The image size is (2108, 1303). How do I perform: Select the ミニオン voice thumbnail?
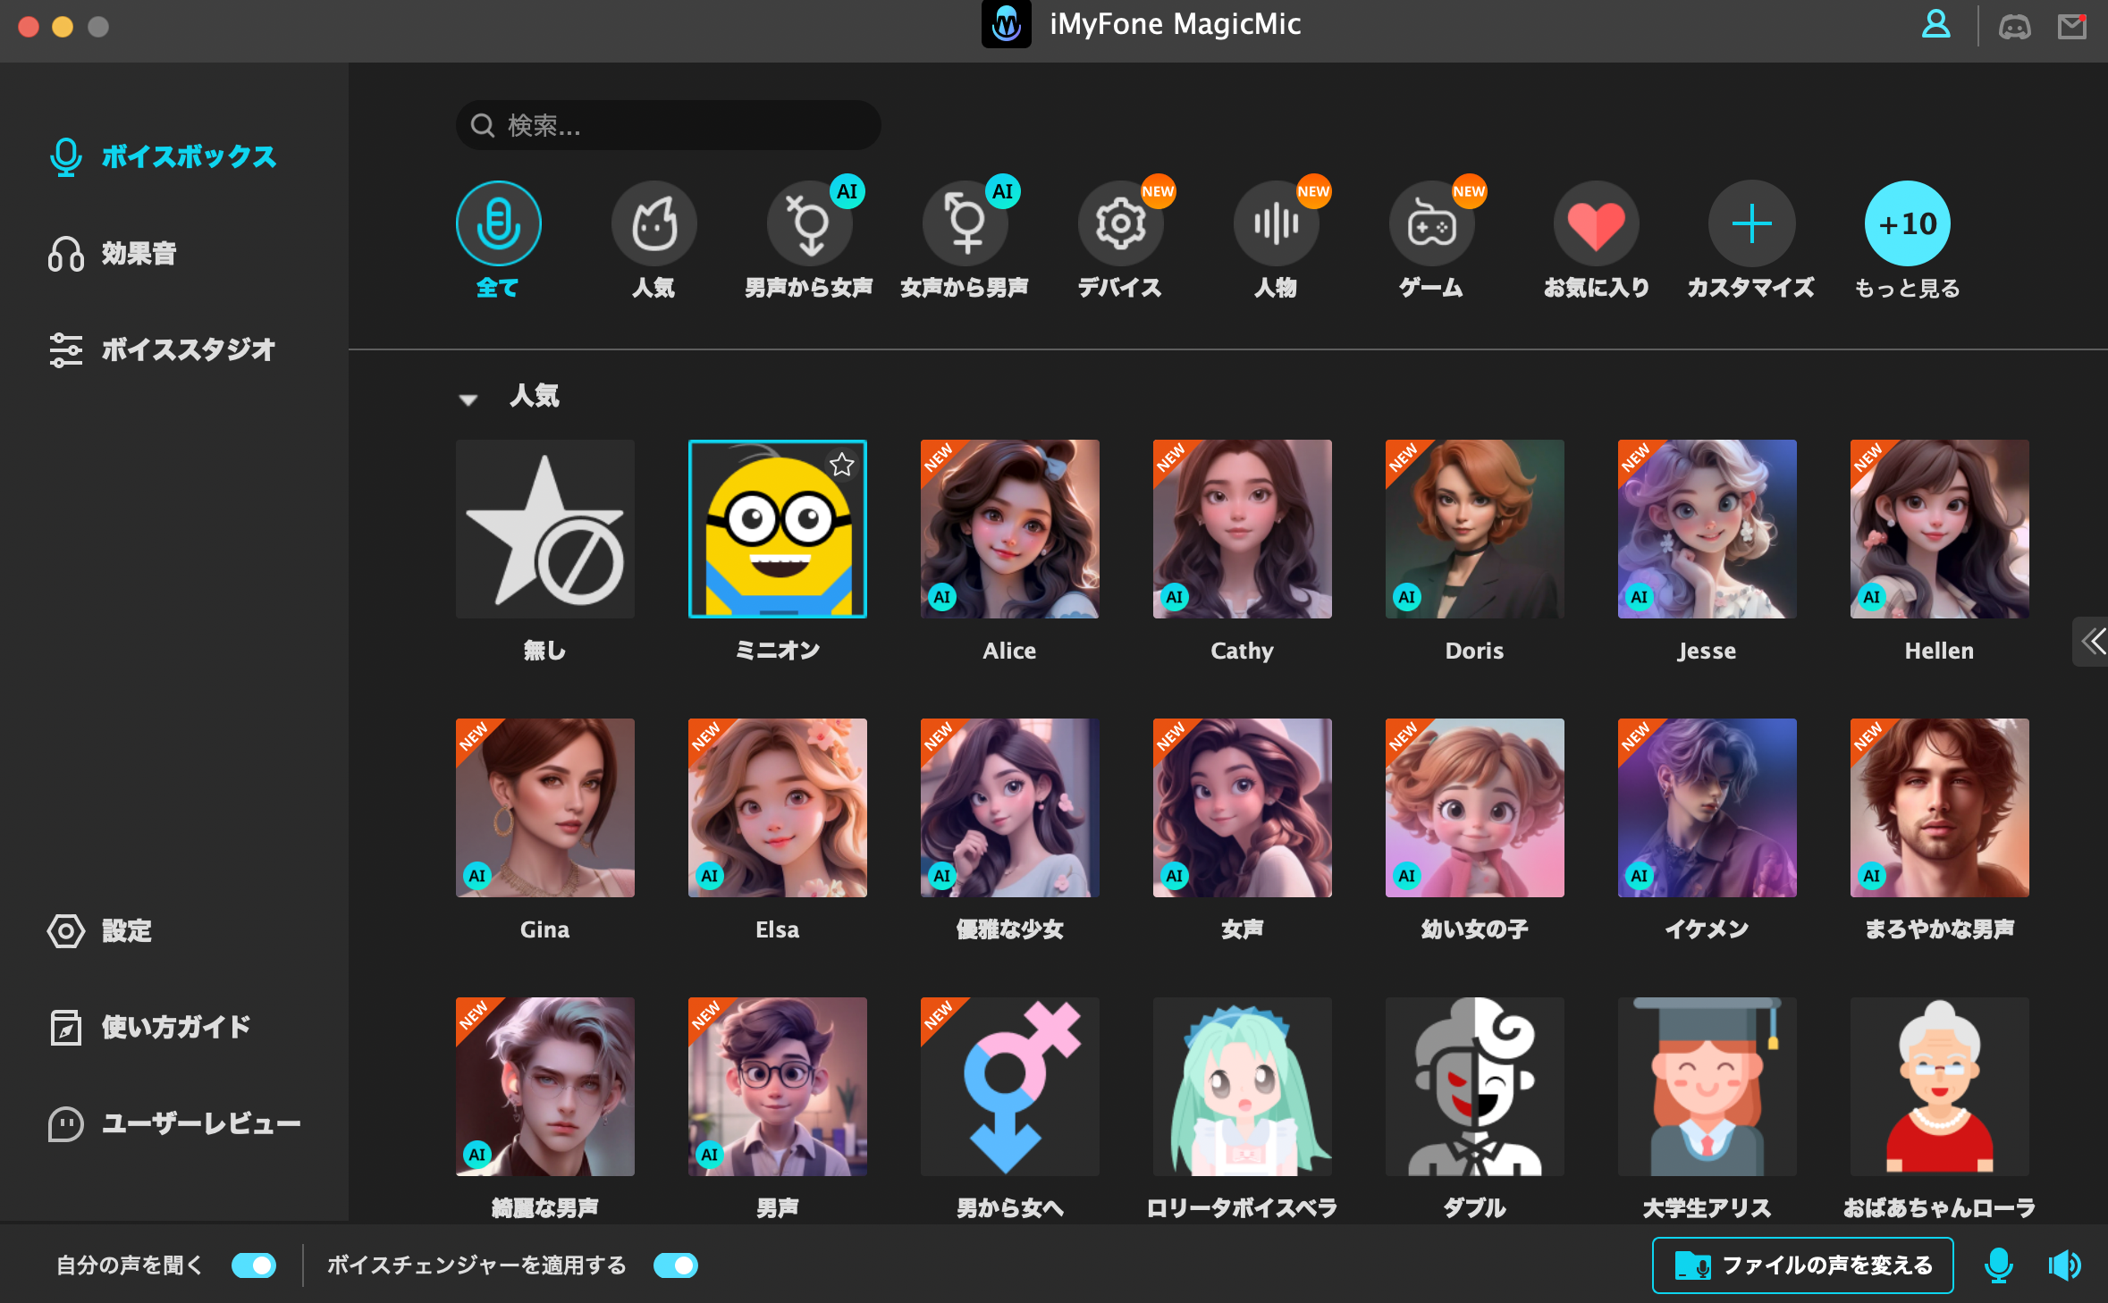tap(778, 529)
